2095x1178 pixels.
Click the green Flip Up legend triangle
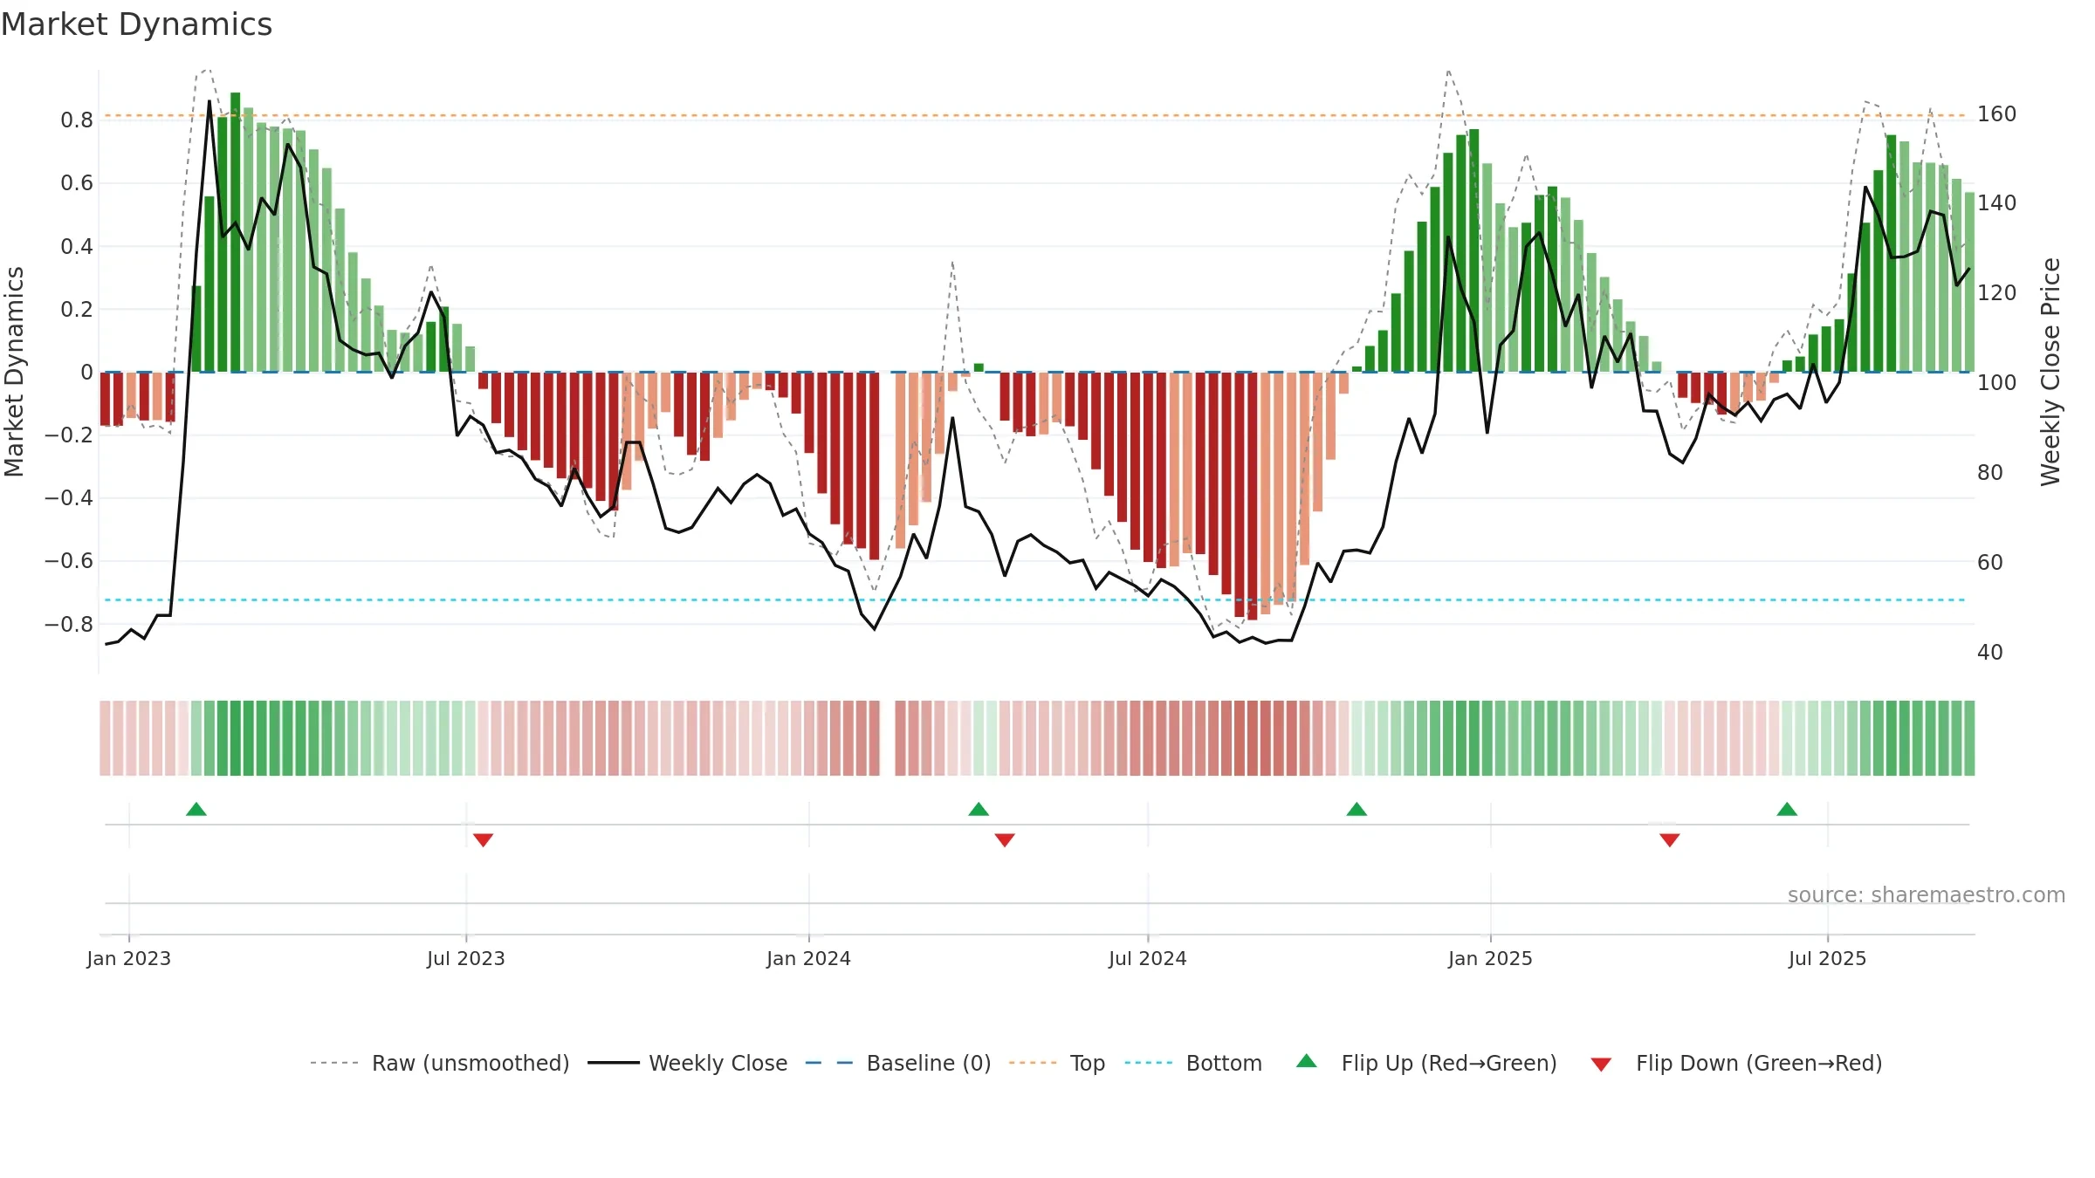click(x=1307, y=1061)
